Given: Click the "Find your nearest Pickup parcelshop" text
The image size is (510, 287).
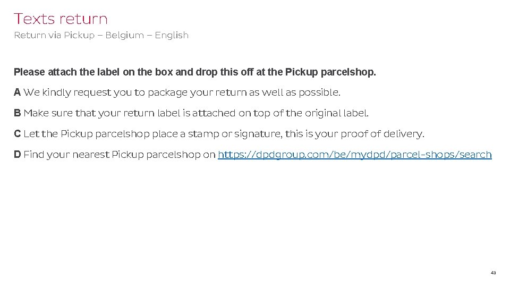Looking at the screenshot, I should (120, 155).
